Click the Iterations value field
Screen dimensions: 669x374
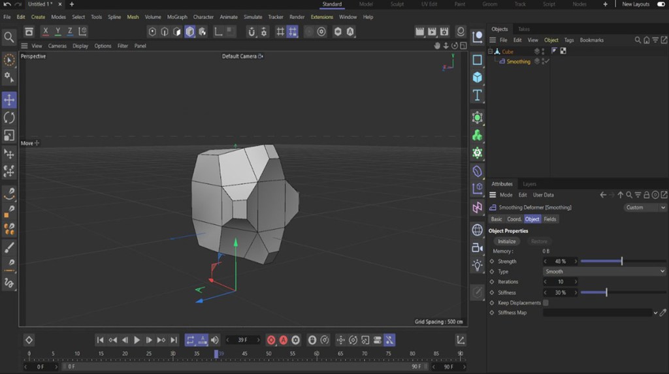tap(560, 282)
